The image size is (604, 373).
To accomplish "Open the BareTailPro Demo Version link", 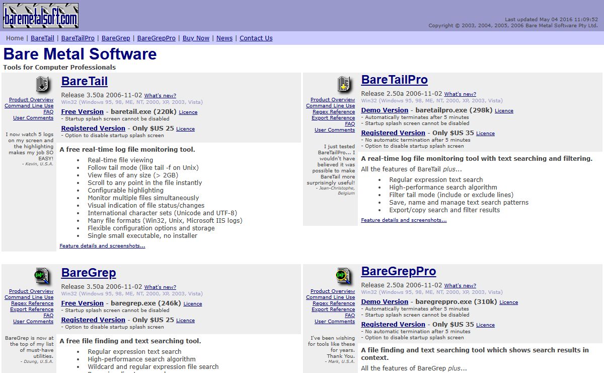I will [x=385, y=110].
